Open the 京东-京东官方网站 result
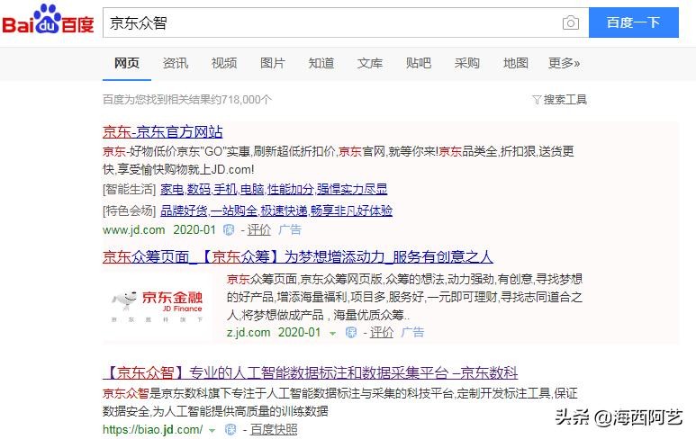696x439 pixels. (x=163, y=131)
